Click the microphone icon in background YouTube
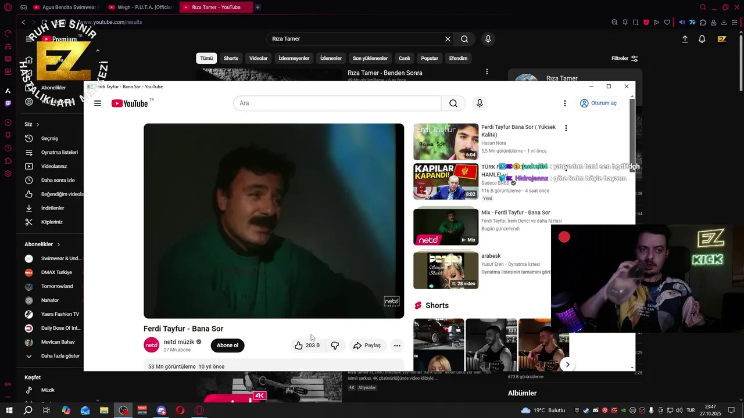Viewport: 744px width, 418px height. click(488, 39)
